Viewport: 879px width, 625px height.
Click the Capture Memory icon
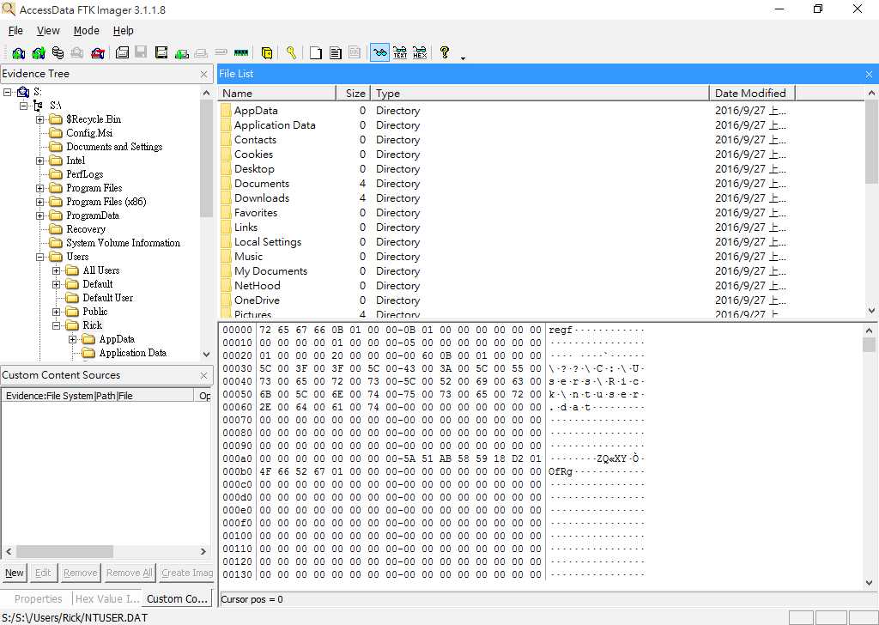click(x=241, y=52)
